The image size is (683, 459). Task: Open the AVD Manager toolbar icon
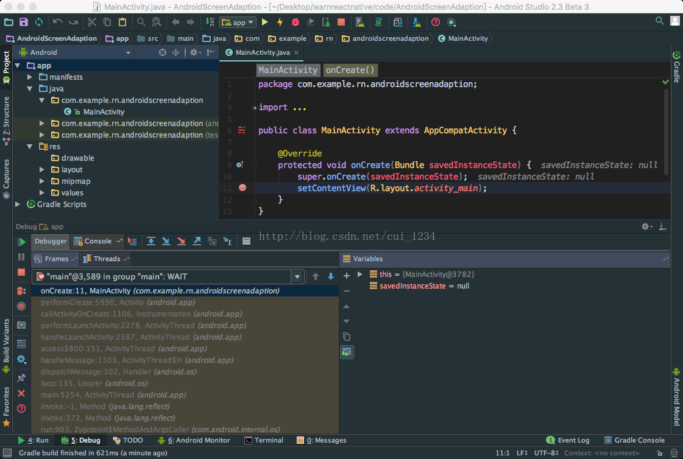359,22
